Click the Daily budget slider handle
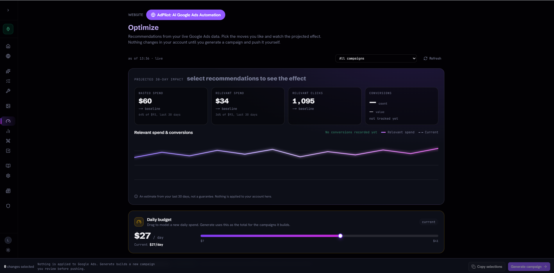554x273 pixels. (340, 236)
